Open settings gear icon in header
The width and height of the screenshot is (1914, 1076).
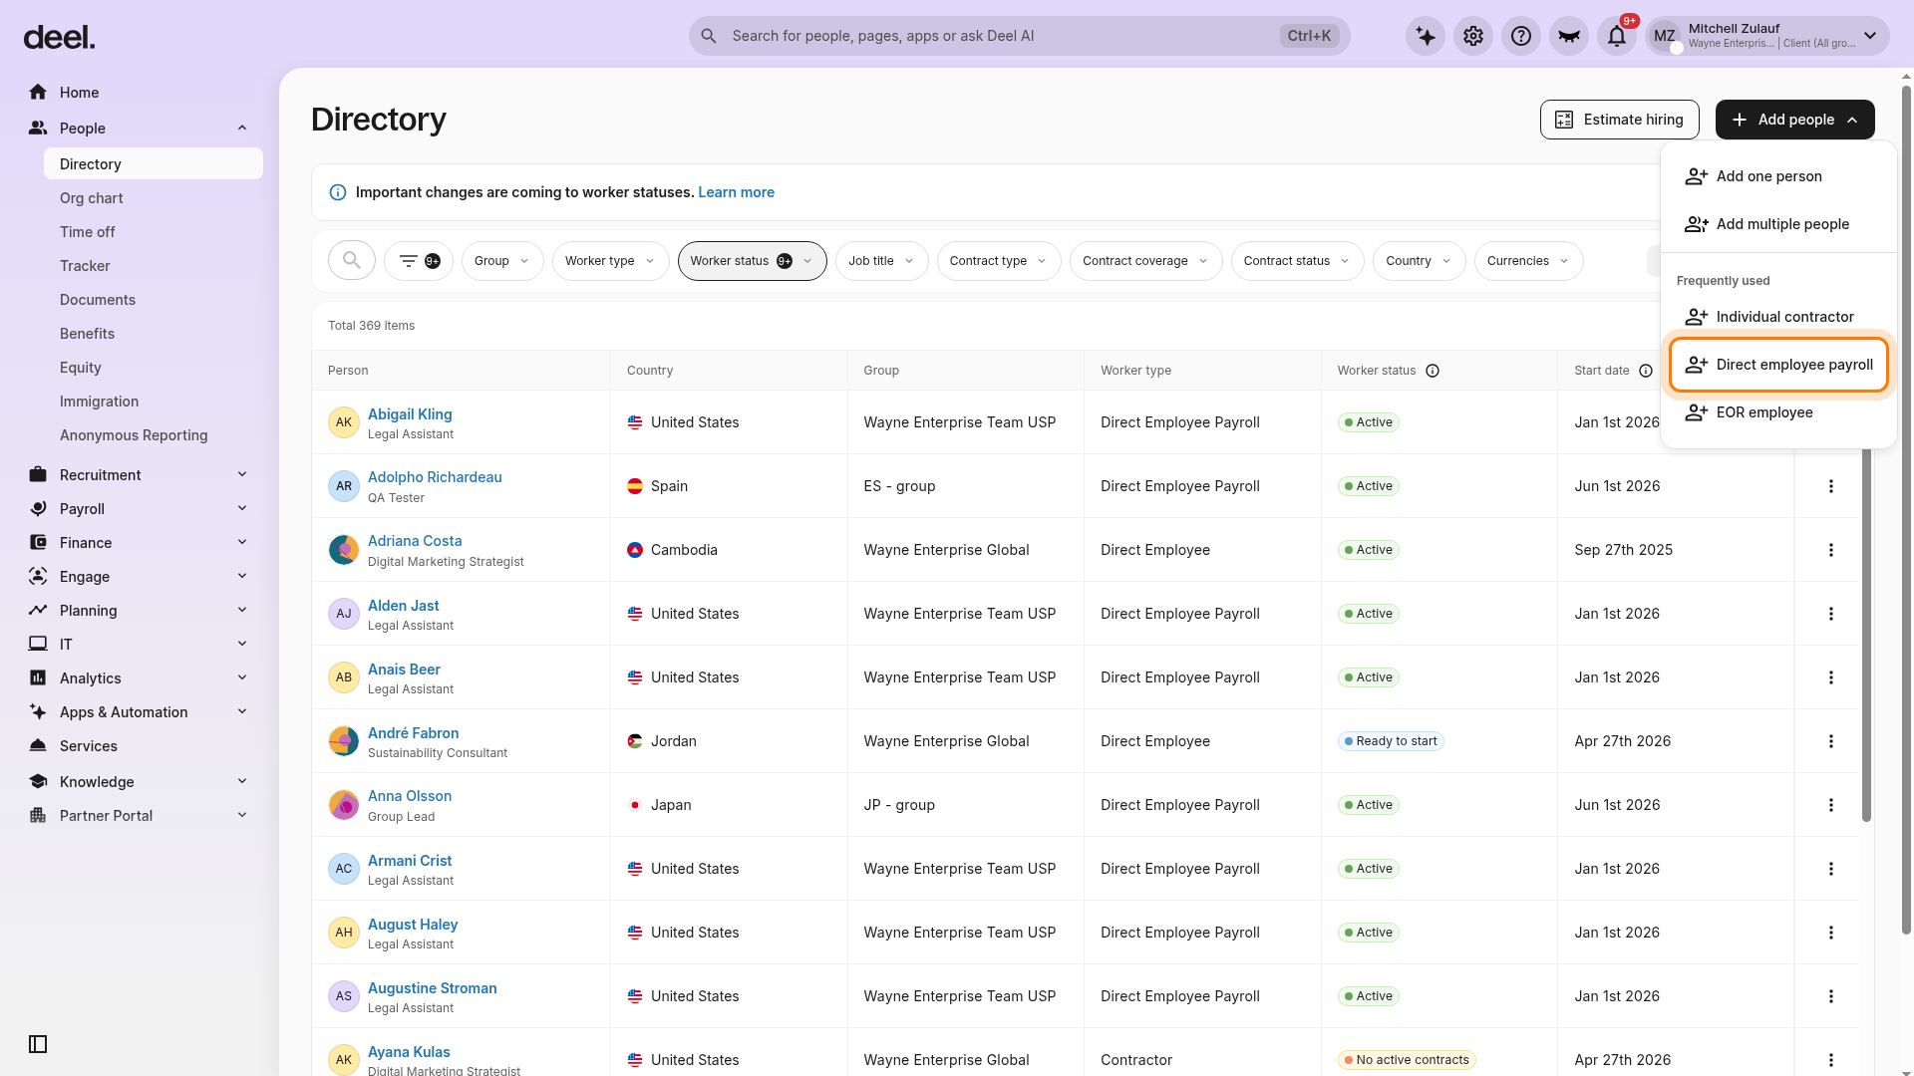(1473, 36)
